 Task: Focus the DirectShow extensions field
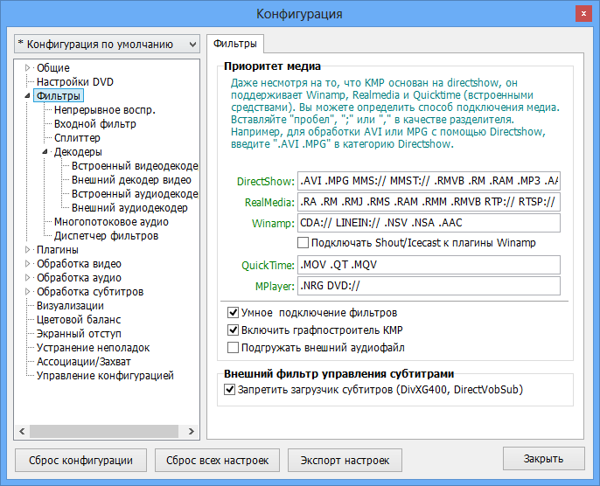coord(429,181)
